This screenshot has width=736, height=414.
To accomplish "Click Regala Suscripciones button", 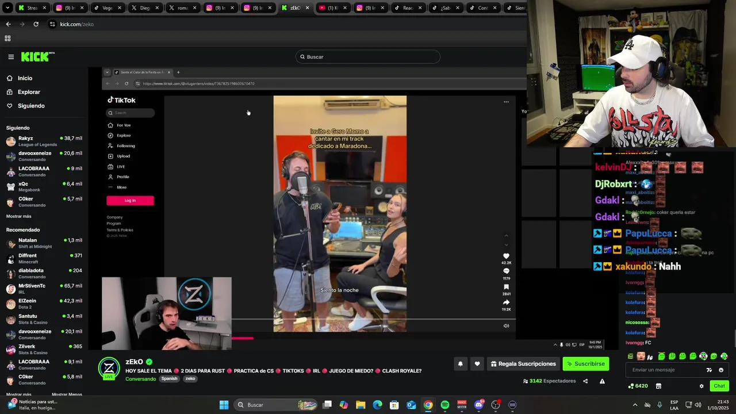I will pyautogui.click(x=523, y=364).
